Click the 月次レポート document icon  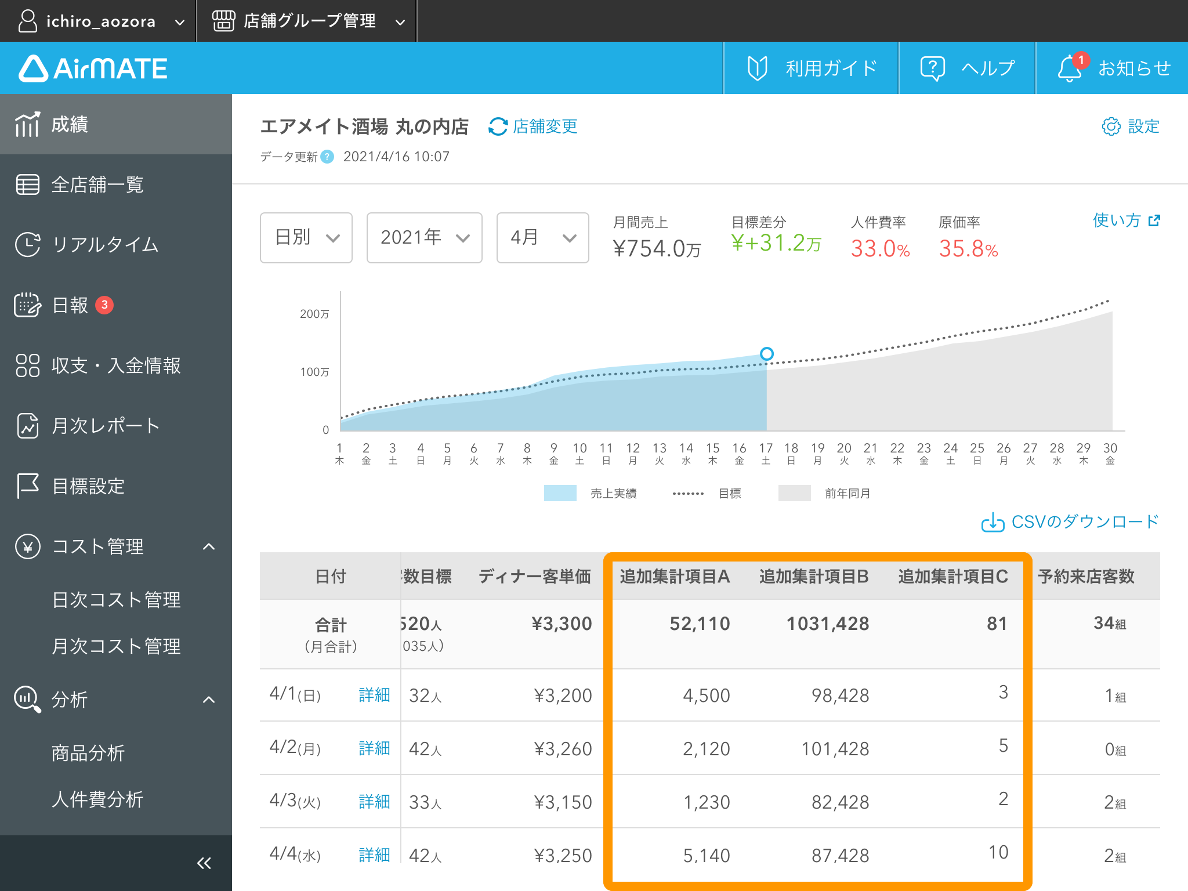pos(27,425)
